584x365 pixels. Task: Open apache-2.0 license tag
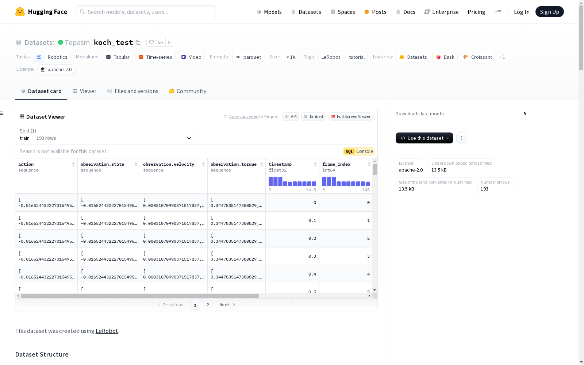(56, 69)
